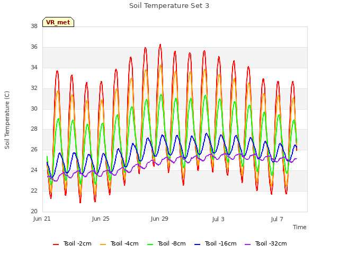The image size is (339, 254).
Task: Click the chart title Soil Temperature Set 3
Action: 169,6
